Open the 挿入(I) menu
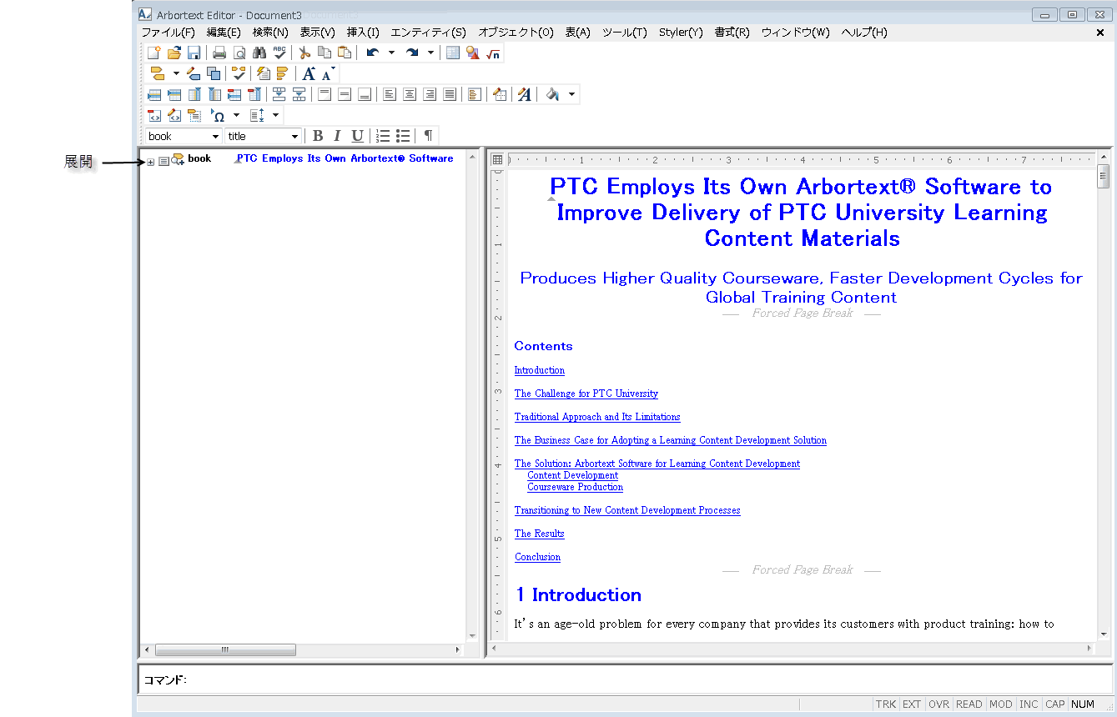 (363, 33)
